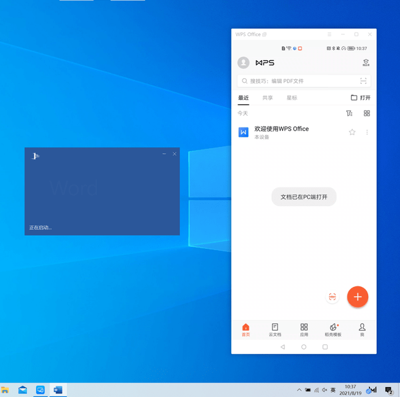The image size is (400, 397).
Task: Tap the orange plus new document button
Action: pos(357,297)
